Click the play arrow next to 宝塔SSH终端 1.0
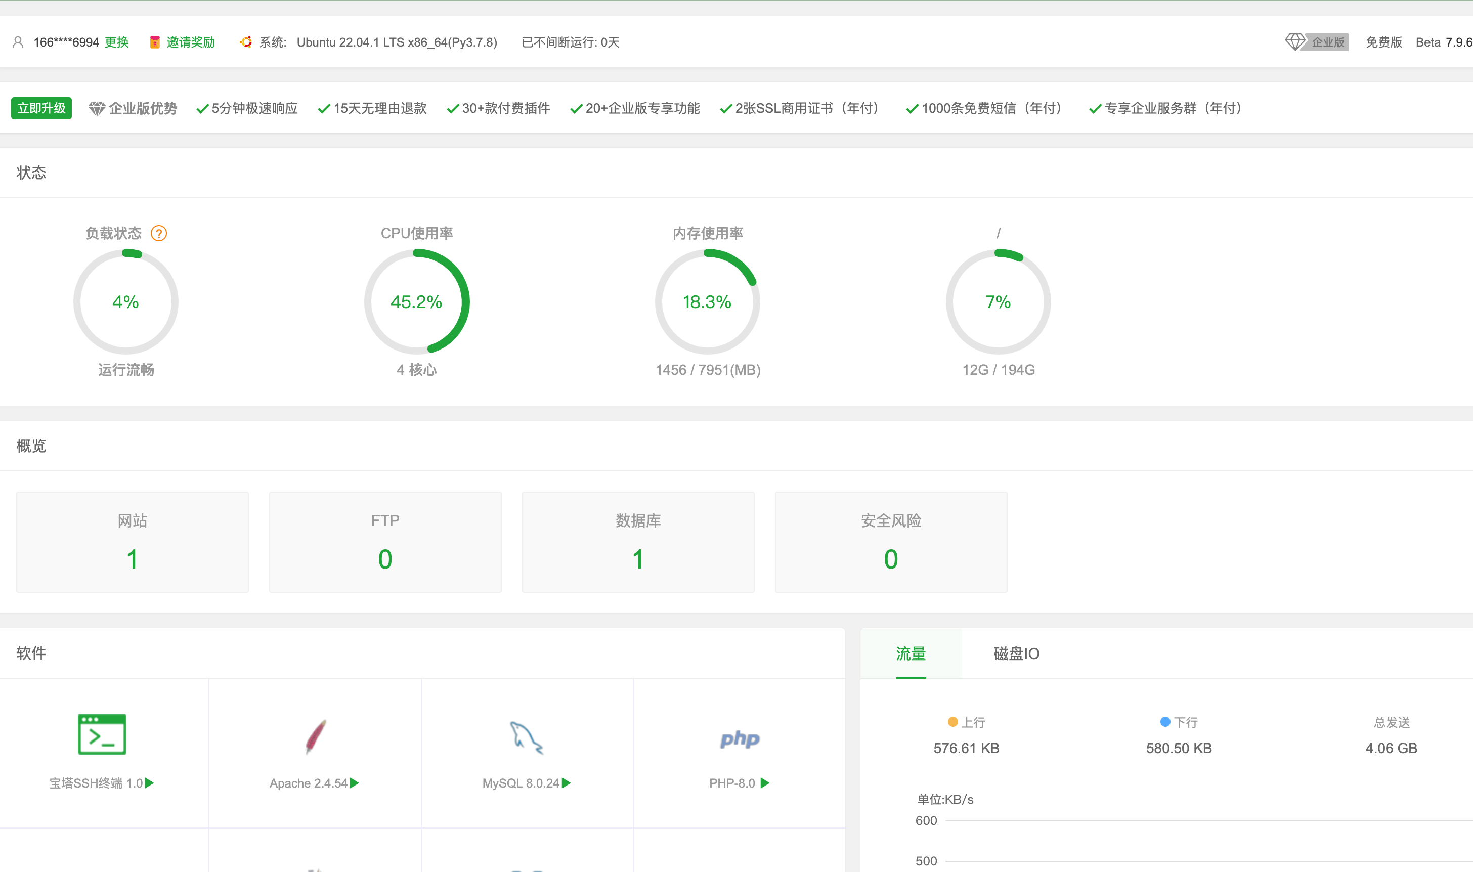1473x872 pixels. coord(149,783)
